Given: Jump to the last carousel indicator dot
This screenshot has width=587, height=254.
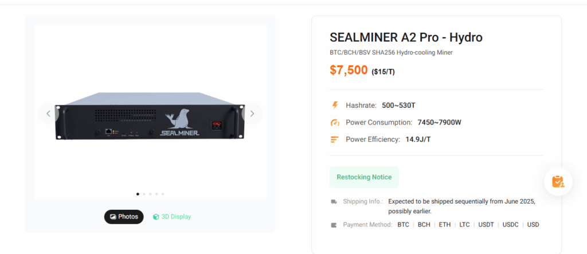Looking at the screenshot, I should click(x=163, y=194).
